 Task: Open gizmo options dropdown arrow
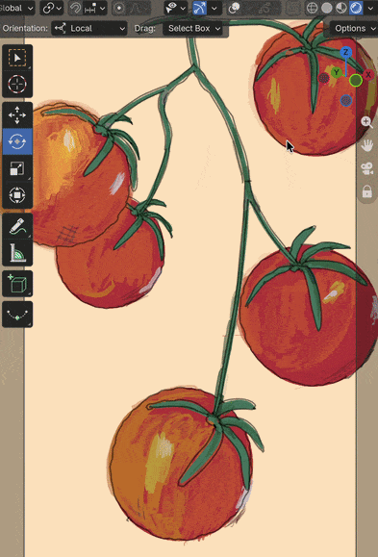214,8
